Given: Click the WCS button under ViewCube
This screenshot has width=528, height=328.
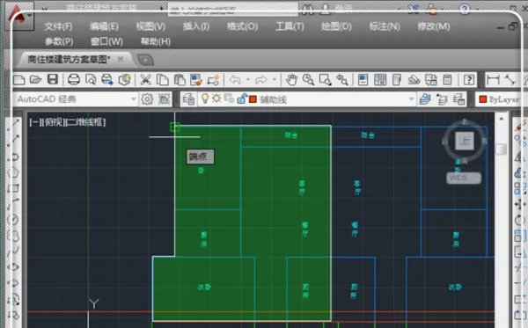Looking at the screenshot, I should click(464, 178).
